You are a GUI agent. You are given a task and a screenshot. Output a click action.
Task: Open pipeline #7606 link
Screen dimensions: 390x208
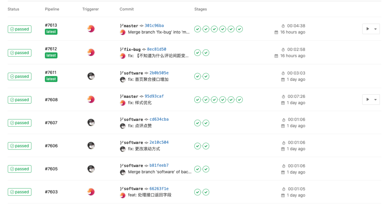[x=51, y=146]
